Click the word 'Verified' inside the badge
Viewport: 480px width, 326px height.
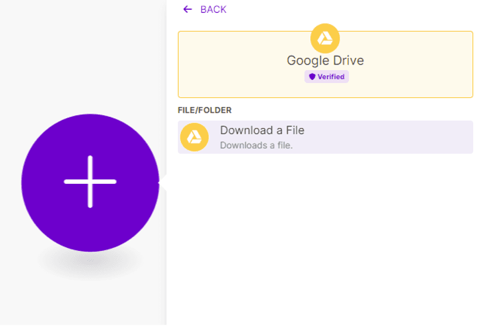click(331, 77)
